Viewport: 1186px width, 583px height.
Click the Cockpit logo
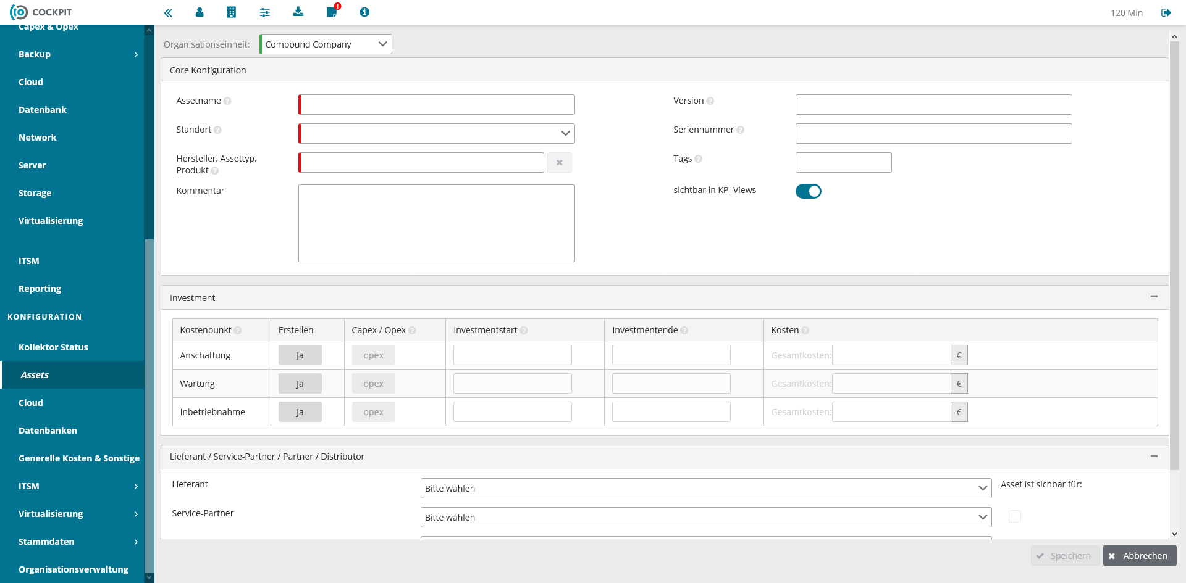coord(41,12)
